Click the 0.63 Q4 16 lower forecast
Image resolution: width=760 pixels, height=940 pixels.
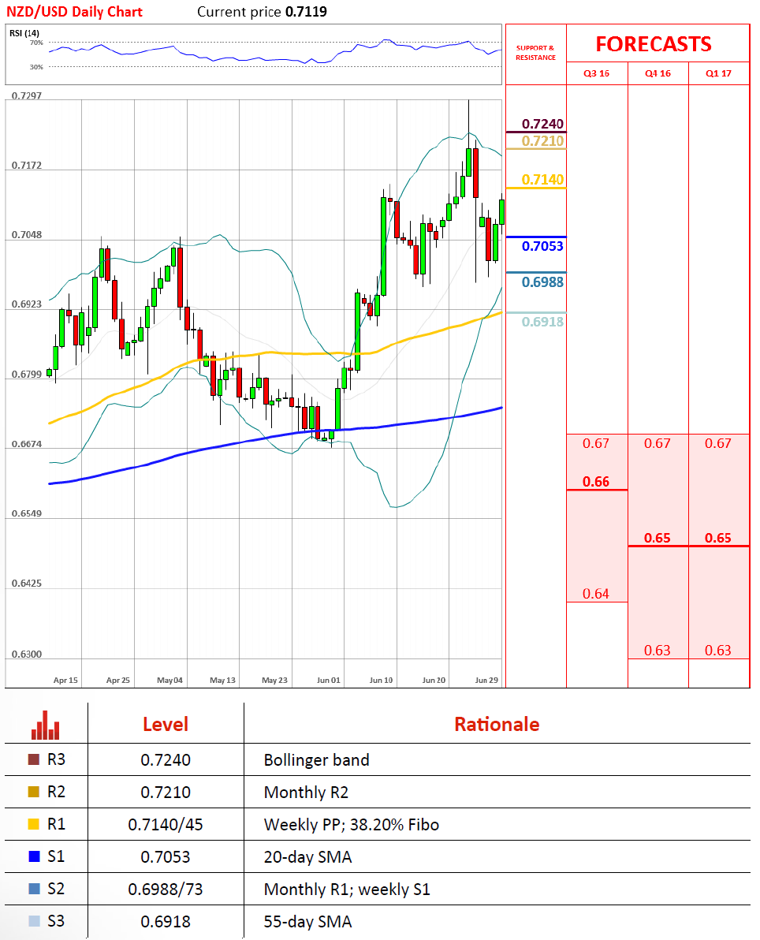tap(658, 651)
